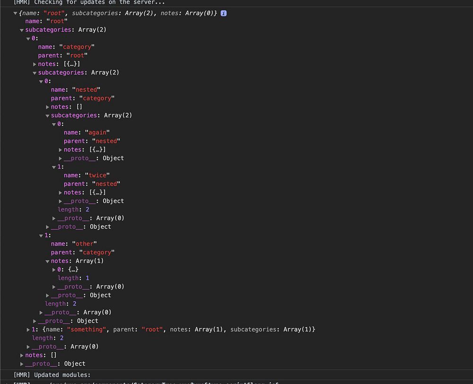The image size is (473, 384).
Task: Select the parent: "root" row under category
Action: 63,55
